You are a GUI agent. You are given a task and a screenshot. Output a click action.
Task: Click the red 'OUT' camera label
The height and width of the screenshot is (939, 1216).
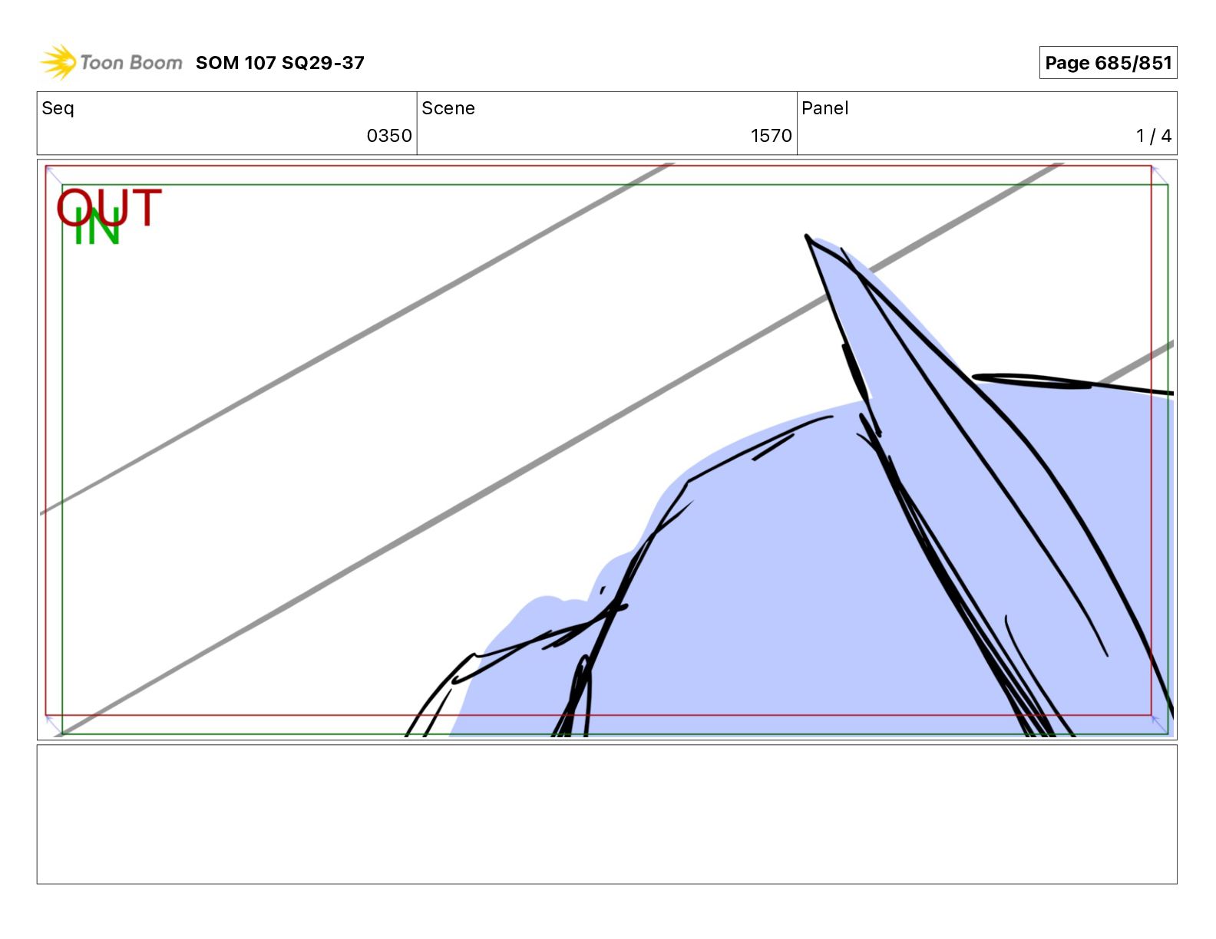(x=109, y=207)
